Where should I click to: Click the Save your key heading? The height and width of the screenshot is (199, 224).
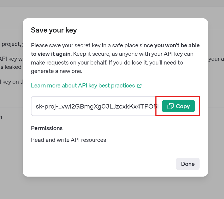point(54,30)
